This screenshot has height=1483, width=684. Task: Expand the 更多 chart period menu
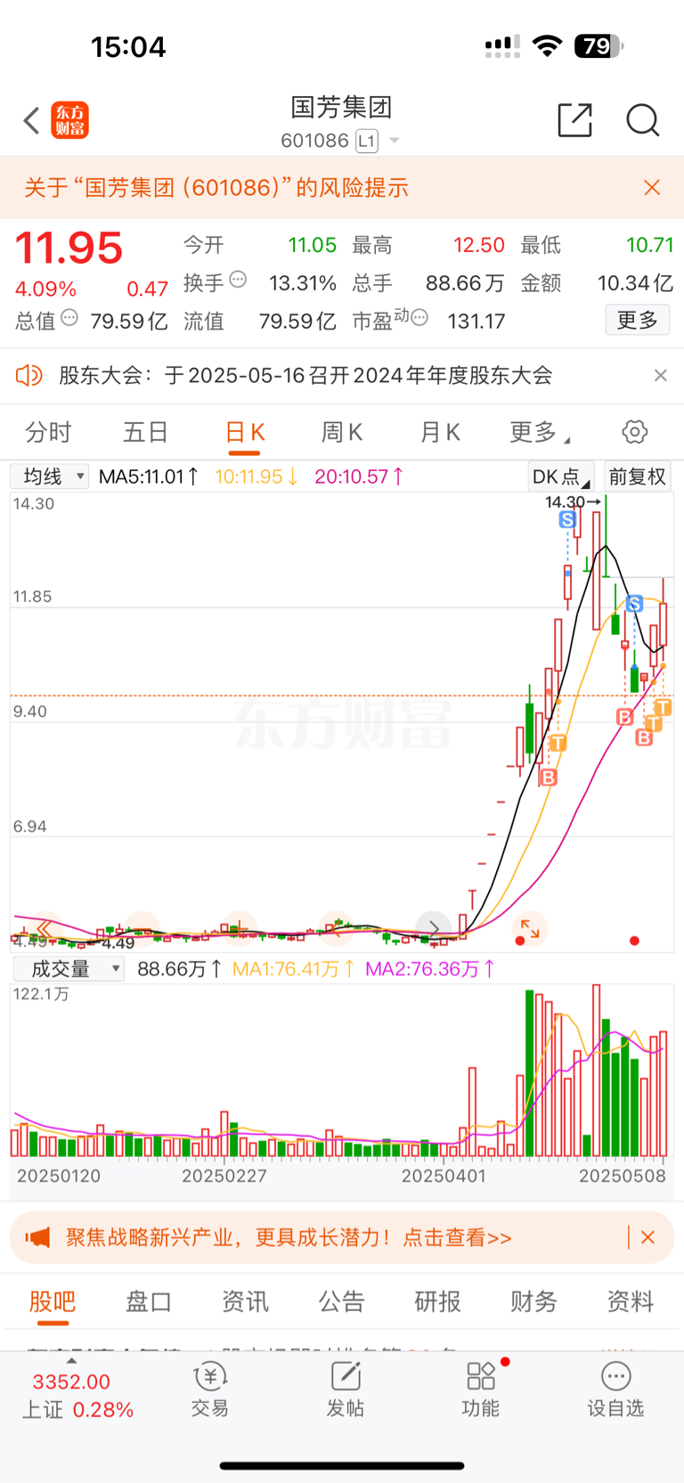pyautogui.click(x=540, y=433)
